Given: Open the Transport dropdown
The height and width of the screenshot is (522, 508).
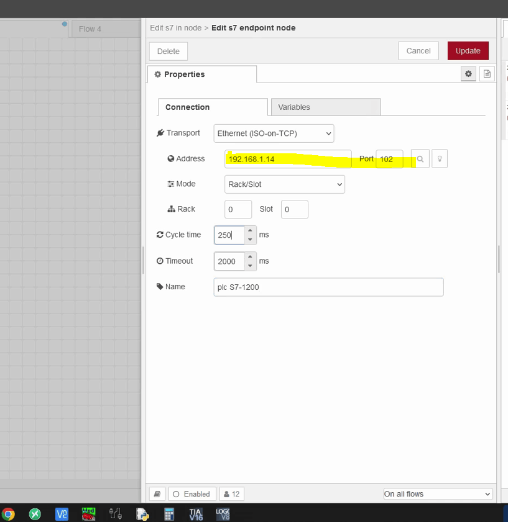Looking at the screenshot, I should (274, 133).
